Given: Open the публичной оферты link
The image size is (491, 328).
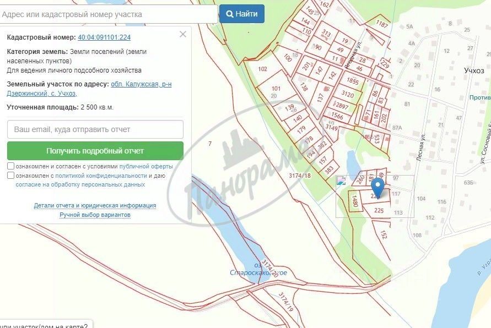Looking at the screenshot, I should click(x=146, y=166).
